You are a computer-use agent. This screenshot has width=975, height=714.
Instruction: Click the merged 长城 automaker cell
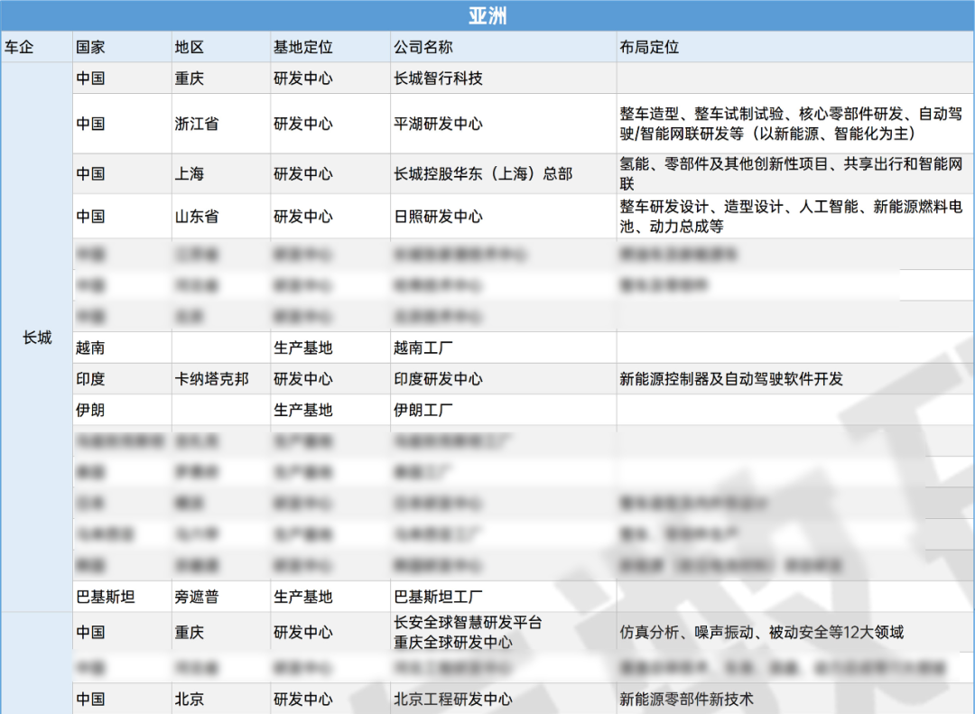[37, 338]
